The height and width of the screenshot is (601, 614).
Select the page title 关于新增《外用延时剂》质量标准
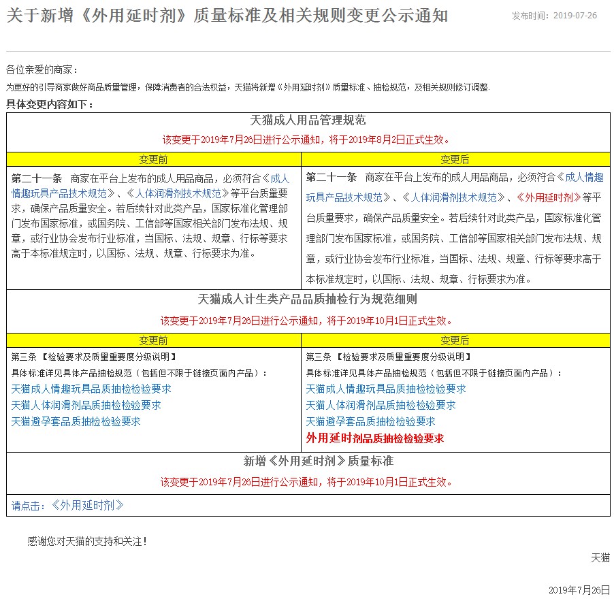click(227, 16)
